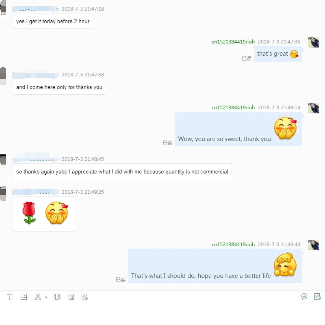This screenshot has height=325, width=325.
Task: Open the text font formatting tool
Action: tap(9, 297)
